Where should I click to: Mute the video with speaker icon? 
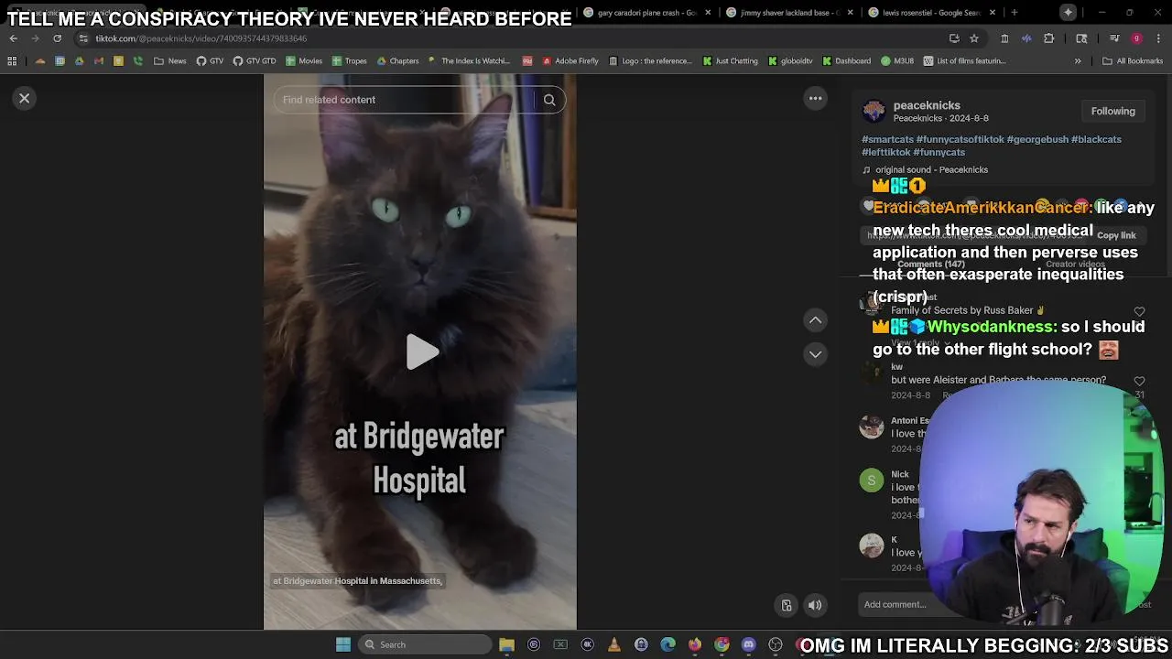coord(815,605)
